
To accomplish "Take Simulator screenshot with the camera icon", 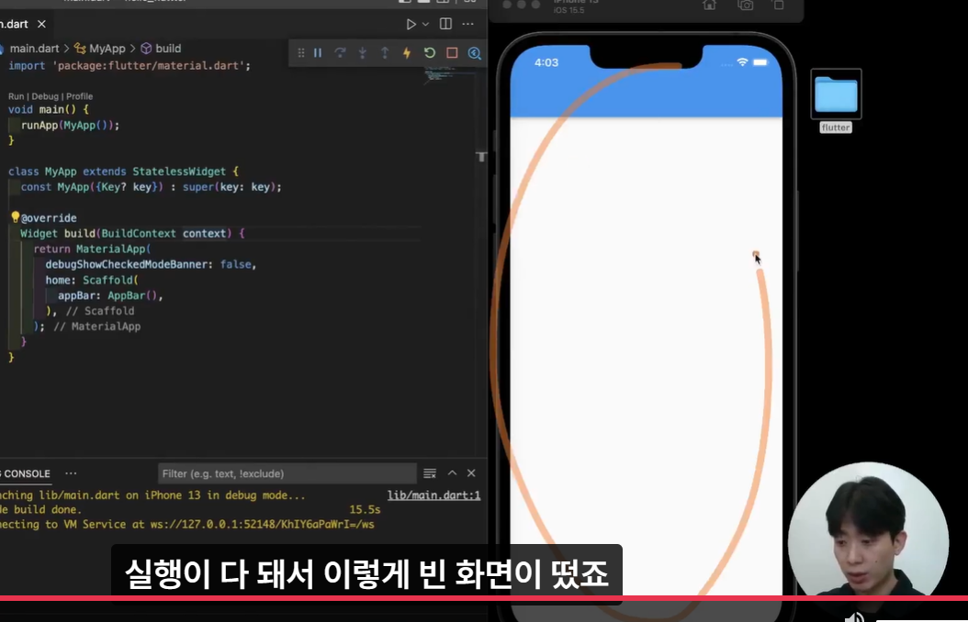I will [745, 5].
